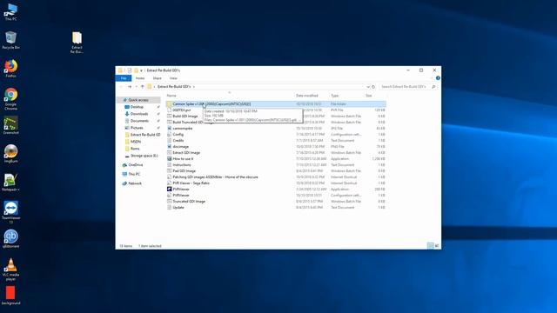Screen dimensions: 557x313
Task: Click the address bar path field
Action: click(x=258, y=87)
